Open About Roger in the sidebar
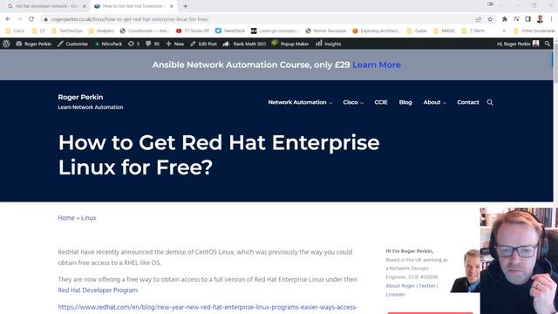This screenshot has width=558, height=314. click(x=400, y=286)
